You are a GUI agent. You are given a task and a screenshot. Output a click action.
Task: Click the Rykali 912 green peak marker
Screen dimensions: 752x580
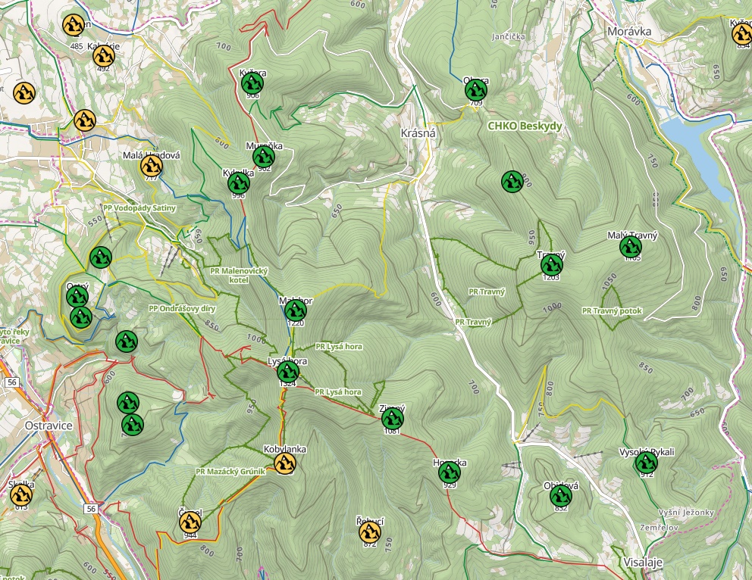[x=646, y=463]
